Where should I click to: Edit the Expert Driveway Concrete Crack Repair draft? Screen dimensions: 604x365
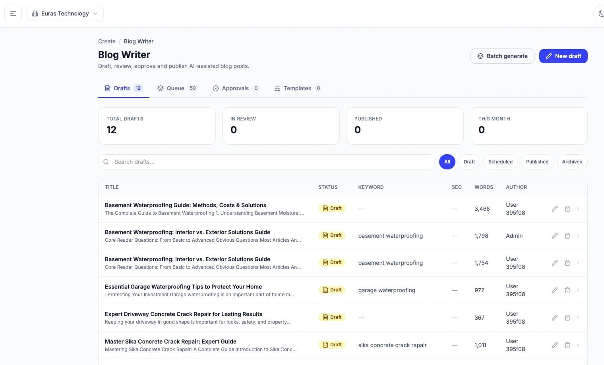(555, 318)
